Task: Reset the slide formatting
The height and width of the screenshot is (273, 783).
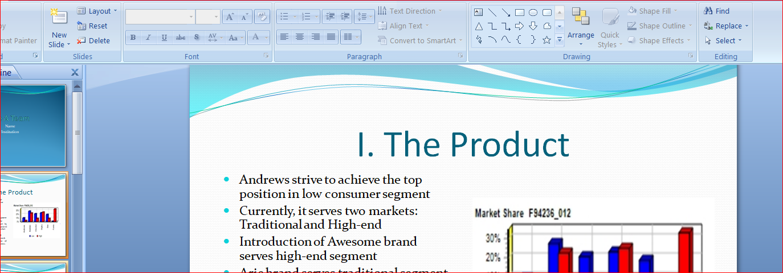Action: [92, 26]
